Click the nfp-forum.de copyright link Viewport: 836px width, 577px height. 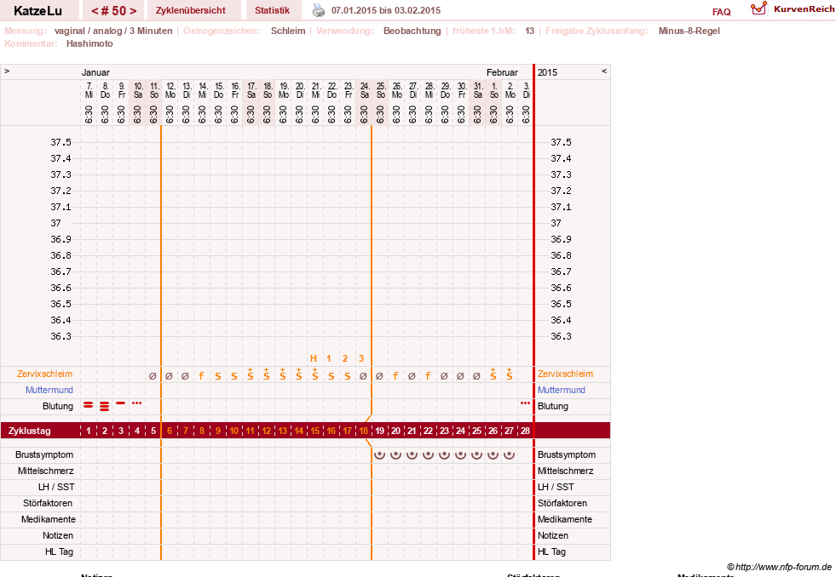click(779, 567)
